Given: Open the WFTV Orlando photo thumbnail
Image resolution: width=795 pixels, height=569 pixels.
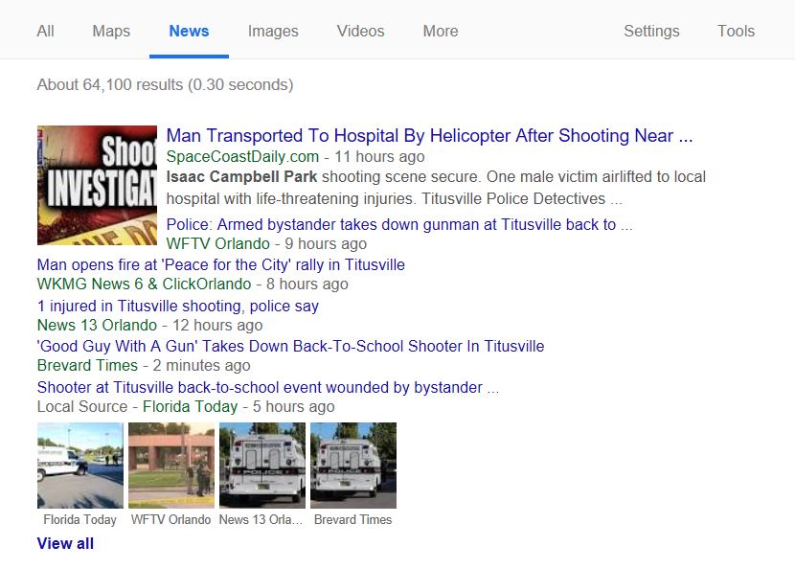Looking at the screenshot, I should pos(171,466).
